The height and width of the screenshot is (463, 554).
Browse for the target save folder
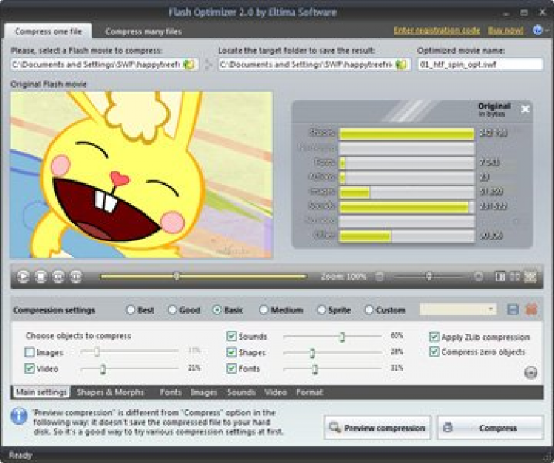pos(401,65)
